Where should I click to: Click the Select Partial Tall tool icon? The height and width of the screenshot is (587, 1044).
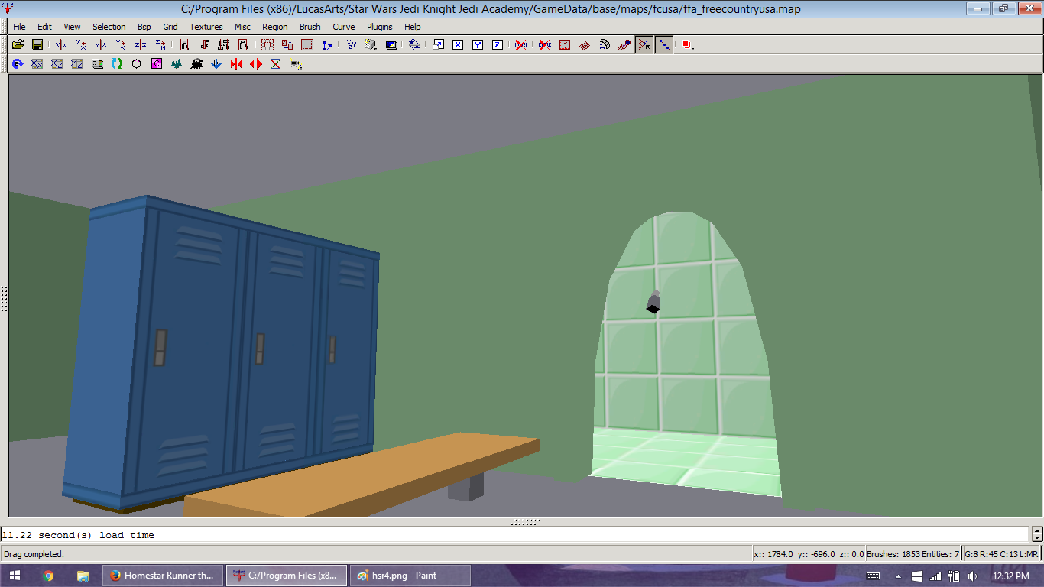pos(224,45)
